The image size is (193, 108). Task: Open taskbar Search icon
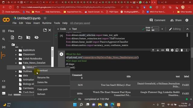(x=81, y=105)
